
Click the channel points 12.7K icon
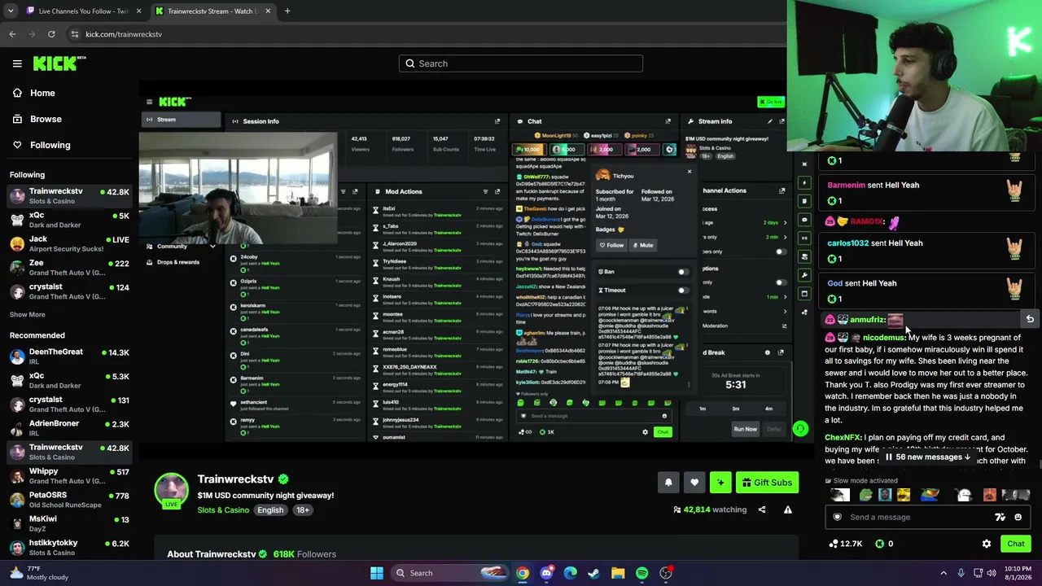pos(845,544)
